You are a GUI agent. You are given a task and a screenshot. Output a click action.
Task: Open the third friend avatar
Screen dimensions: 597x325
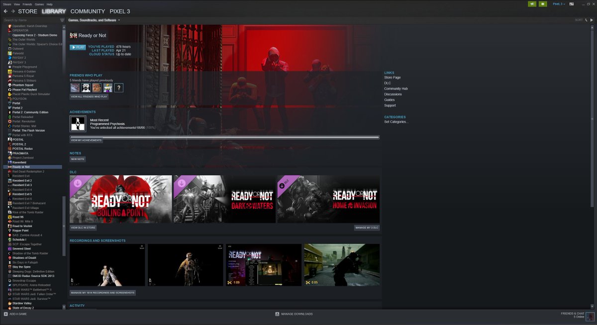(x=97, y=88)
